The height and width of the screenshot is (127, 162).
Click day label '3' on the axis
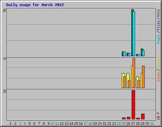tap(20, 124)
